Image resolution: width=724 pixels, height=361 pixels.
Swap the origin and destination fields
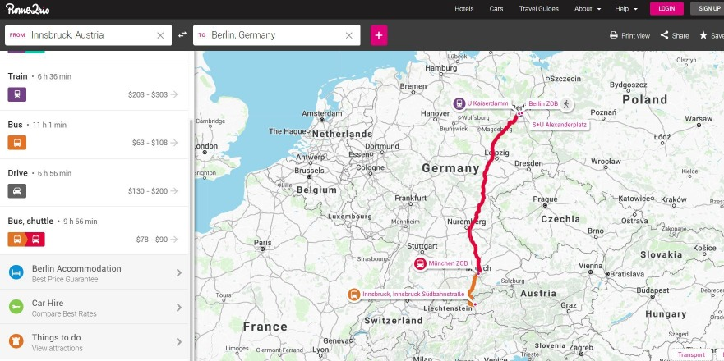[182, 34]
